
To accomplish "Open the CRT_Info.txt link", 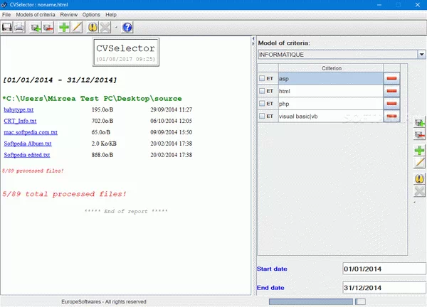I will 20,121.
